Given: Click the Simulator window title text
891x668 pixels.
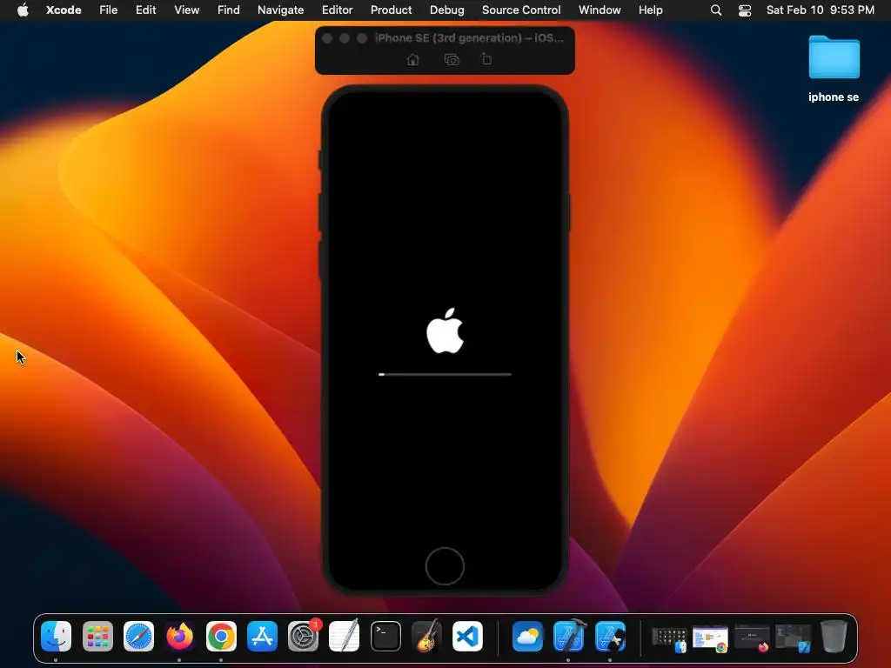Looking at the screenshot, I should pyautogui.click(x=469, y=38).
